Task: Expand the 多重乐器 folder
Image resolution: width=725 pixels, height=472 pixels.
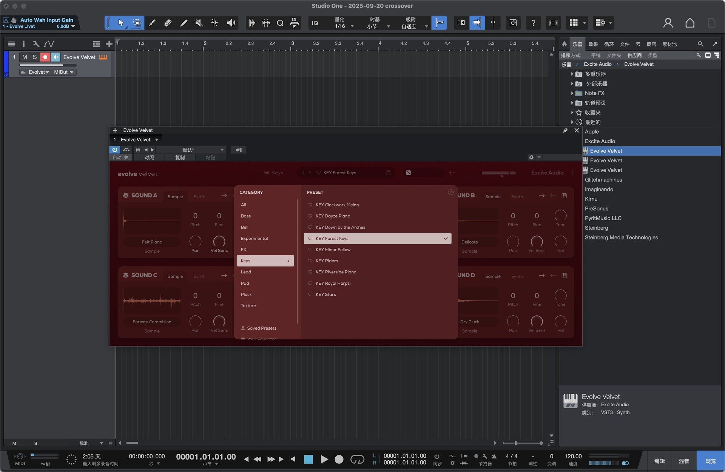Action: (x=572, y=74)
